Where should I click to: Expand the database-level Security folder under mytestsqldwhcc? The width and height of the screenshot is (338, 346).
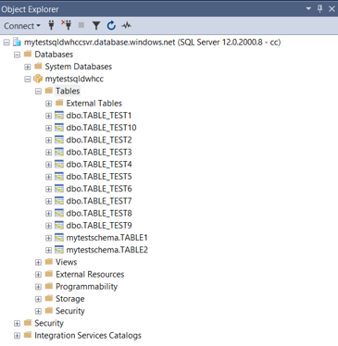point(38,311)
